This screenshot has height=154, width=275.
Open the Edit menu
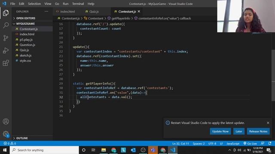(x=21, y=4)
